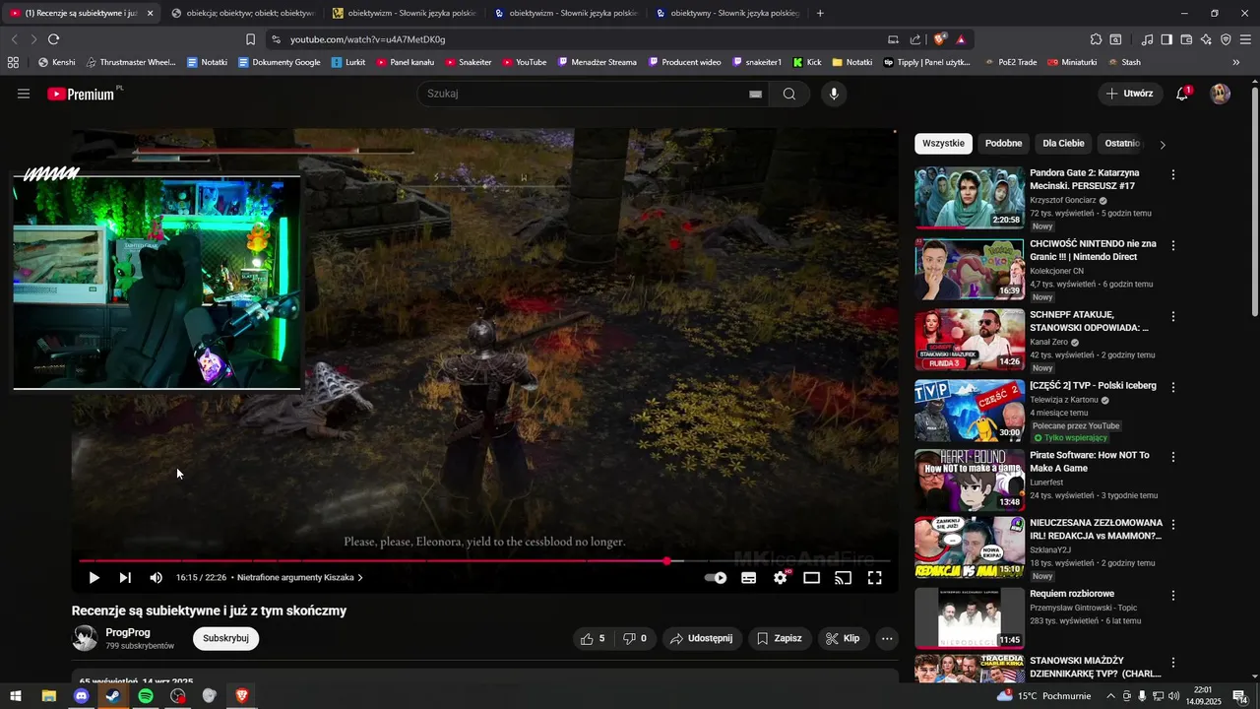The width and height of the screenshot is (1260, 709).
Task: Click the video progress bar
Action: [x=484, y=560]
